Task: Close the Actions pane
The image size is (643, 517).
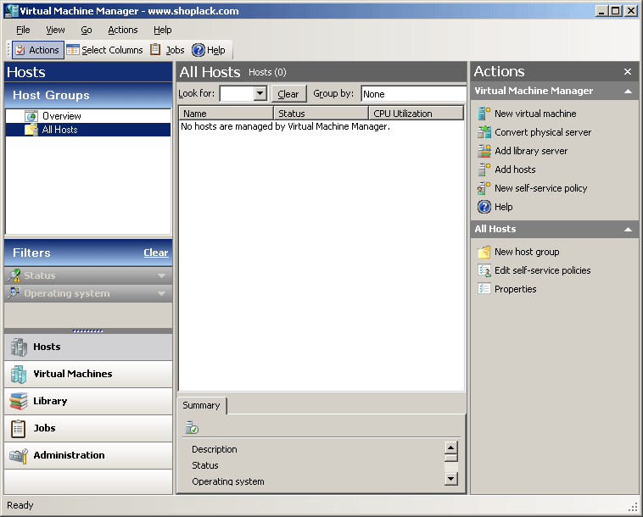Action: (x=628, y=72)
